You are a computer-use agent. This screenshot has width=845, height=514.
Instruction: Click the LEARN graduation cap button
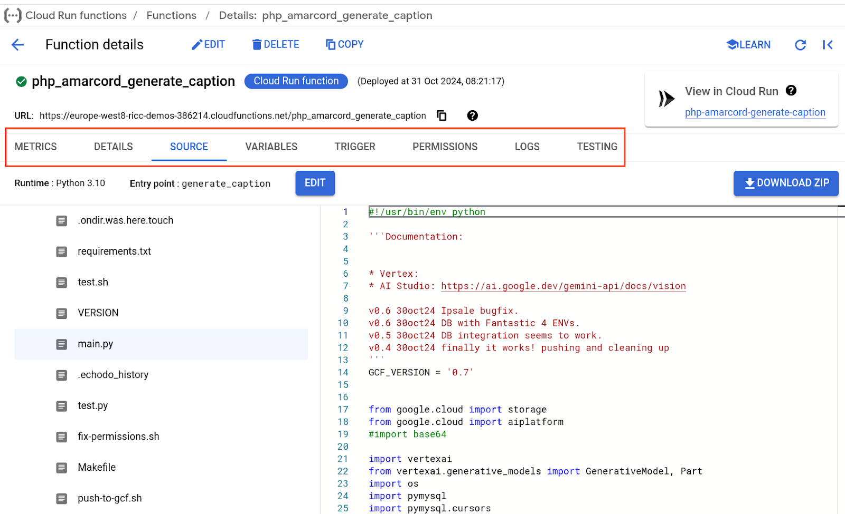click(748, 45)
